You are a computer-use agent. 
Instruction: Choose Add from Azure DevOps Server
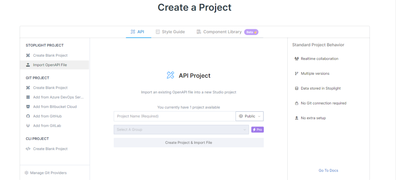(x=54, y=97)
